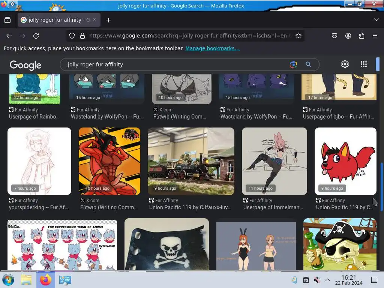Open the red muscular dragon artwork thumbnail
384x288 pixels.
click(109, 161)
